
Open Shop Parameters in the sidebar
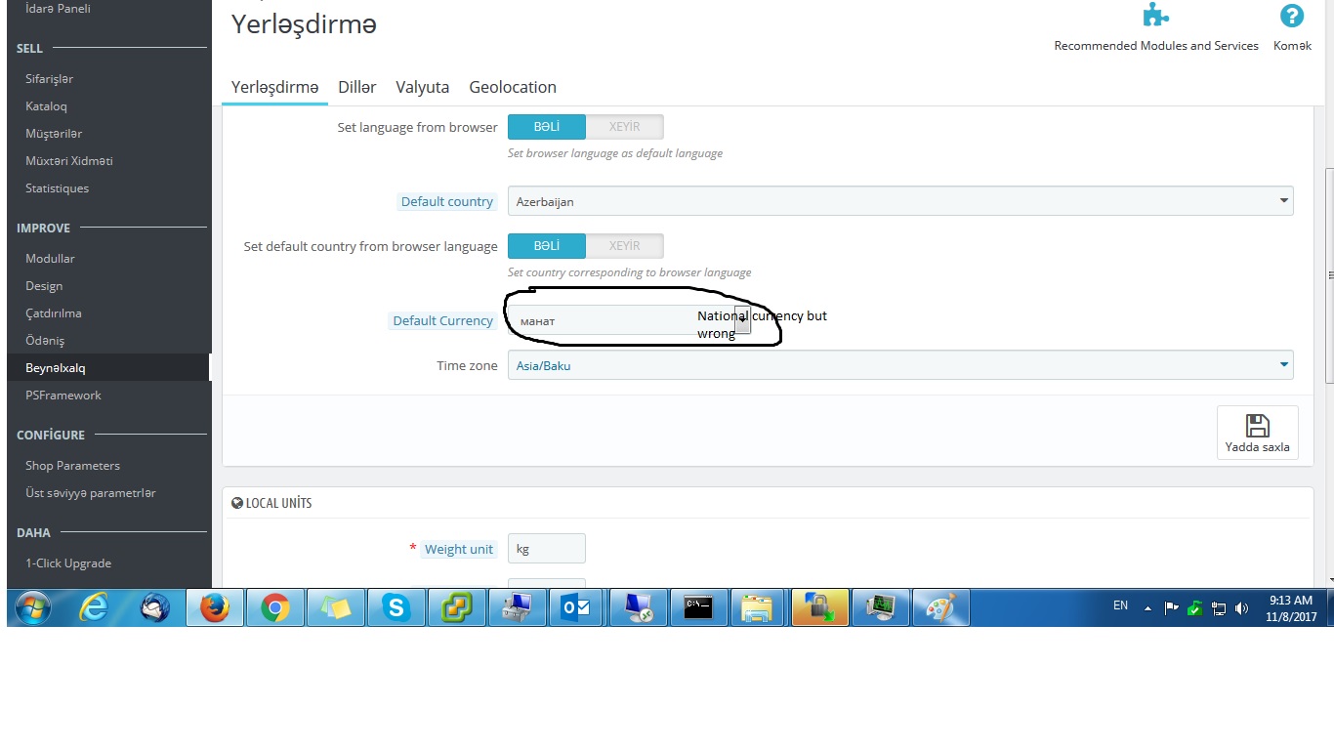(x=72, y=466)
